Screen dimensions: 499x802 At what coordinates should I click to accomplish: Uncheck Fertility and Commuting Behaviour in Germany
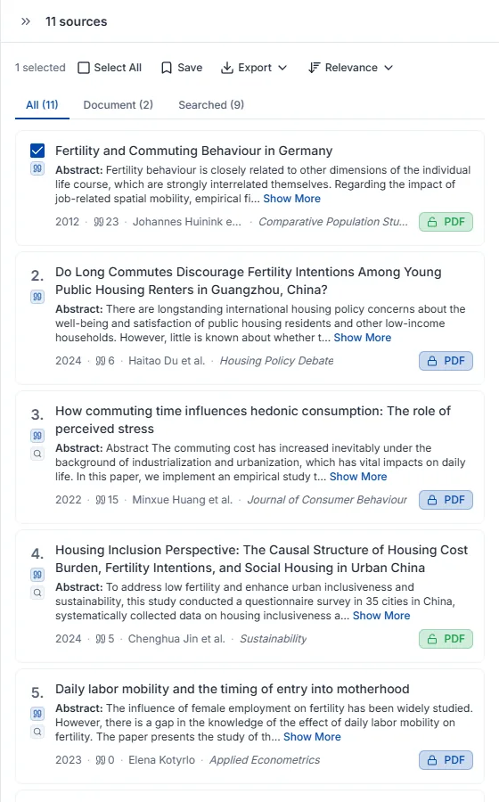pos(37,151)
